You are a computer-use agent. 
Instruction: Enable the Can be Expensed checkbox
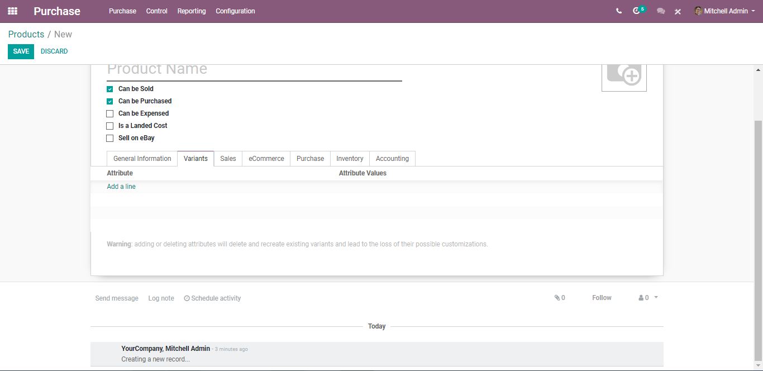[110, 113]
